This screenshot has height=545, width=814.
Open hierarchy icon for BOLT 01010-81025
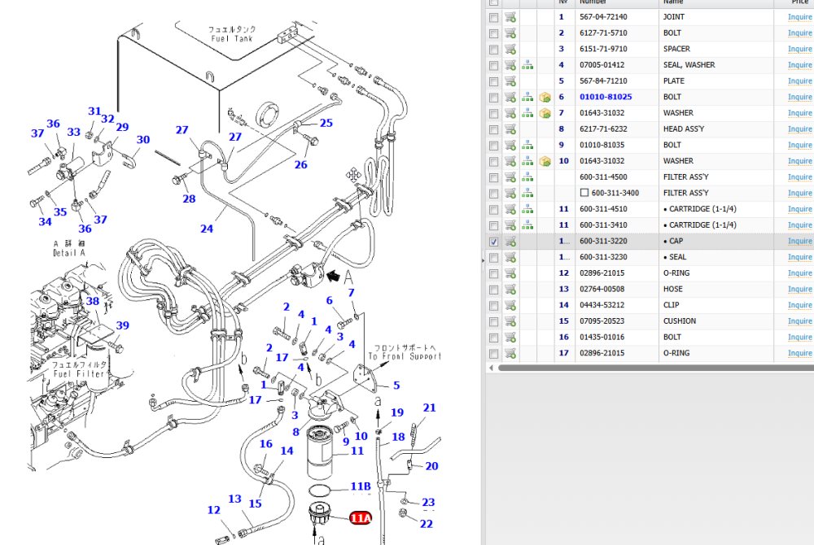click(527, 97)
